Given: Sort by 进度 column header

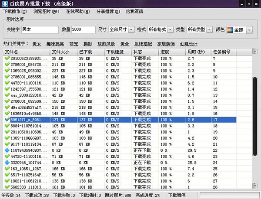Looking at the screenshot, I should point(172,52).
